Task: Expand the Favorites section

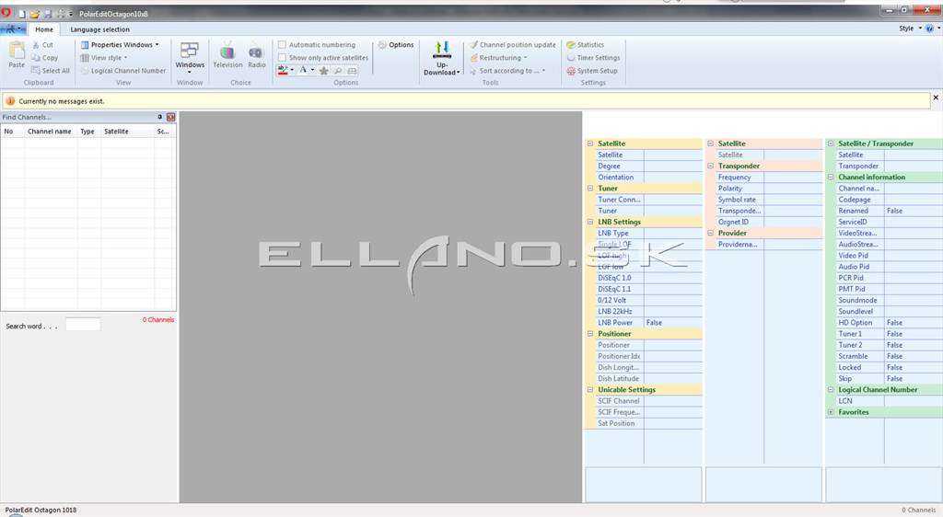Action: click(x=831, y=412)
